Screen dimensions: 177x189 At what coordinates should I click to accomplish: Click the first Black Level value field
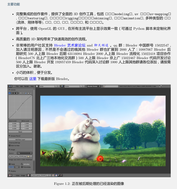pos(14,123)
